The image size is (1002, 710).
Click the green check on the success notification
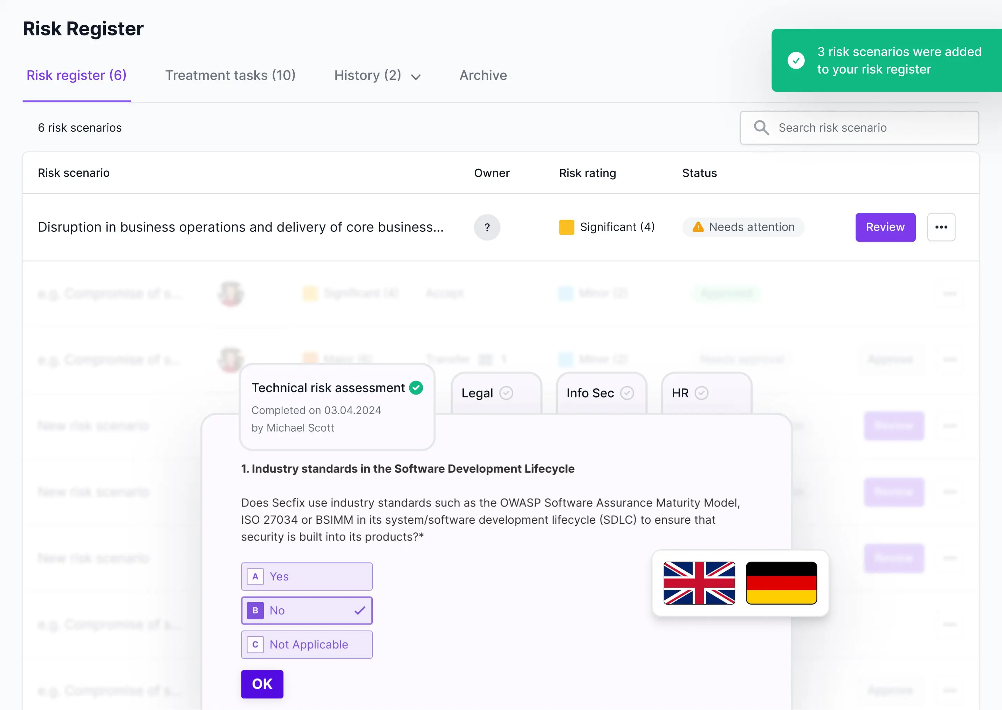[x=796, y=60]
